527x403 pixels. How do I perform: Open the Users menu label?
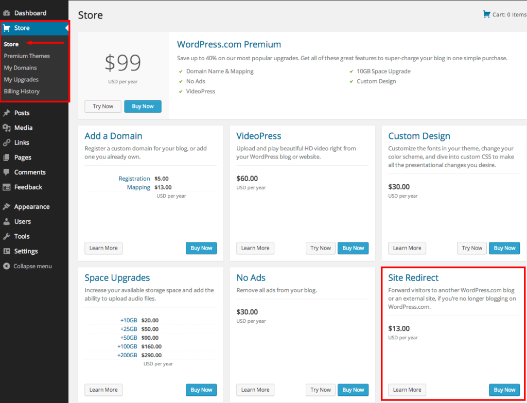point(23,221)
